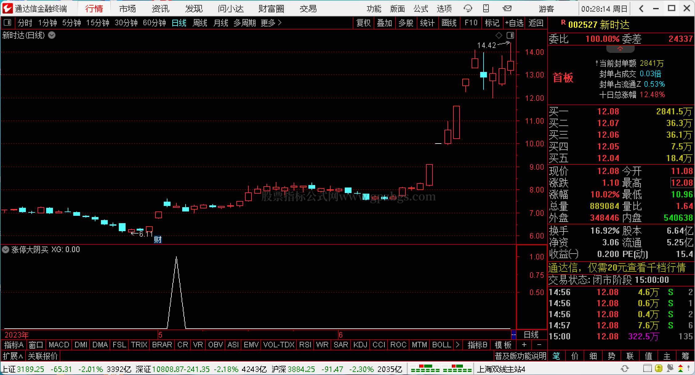The width and height of the screenshot is (695, 375).
Task: Switch to the 笔 tick detail tab
Action: click(556, 356)
